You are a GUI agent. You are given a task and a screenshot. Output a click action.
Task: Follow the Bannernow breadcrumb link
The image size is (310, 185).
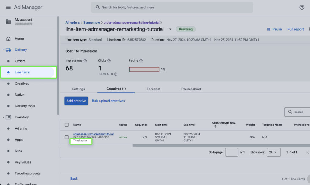coord(91,22)
